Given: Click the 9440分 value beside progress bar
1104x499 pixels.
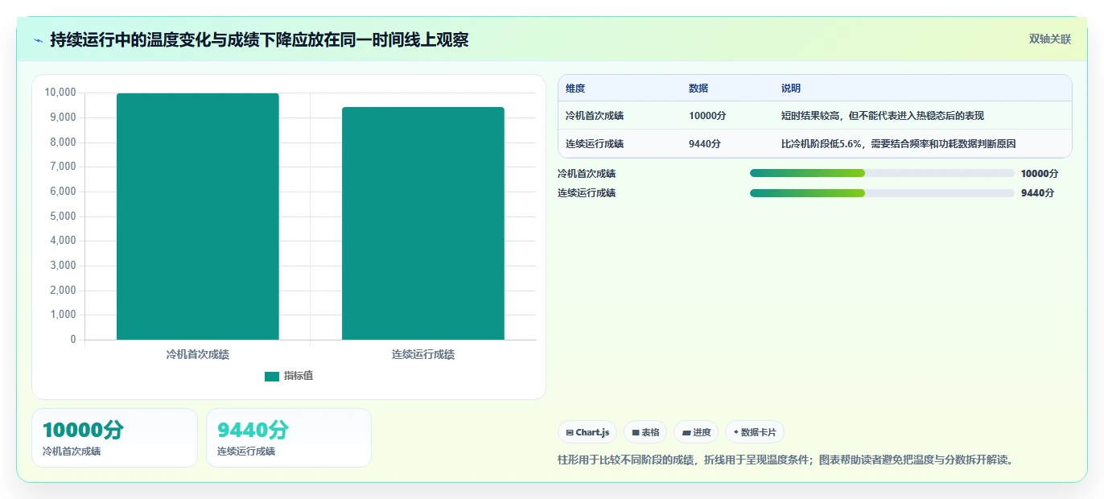Looking at the screenshot, I should (x=1037, y=193).
